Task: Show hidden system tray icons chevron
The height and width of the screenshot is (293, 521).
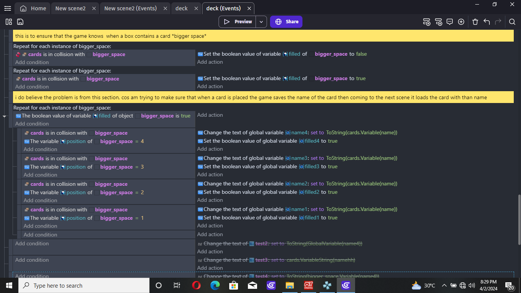Action: point(444,285)
